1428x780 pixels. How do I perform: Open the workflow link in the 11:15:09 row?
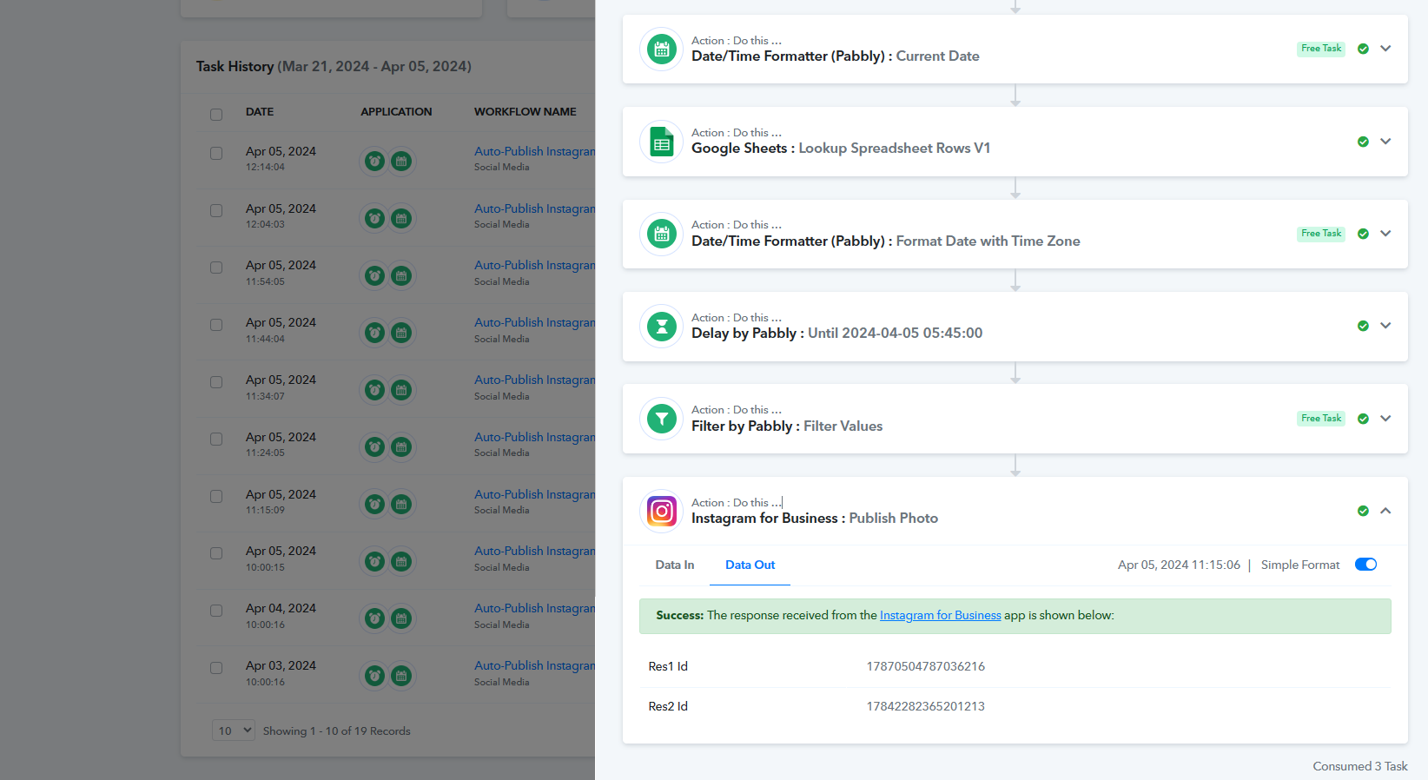click(534, 494)
